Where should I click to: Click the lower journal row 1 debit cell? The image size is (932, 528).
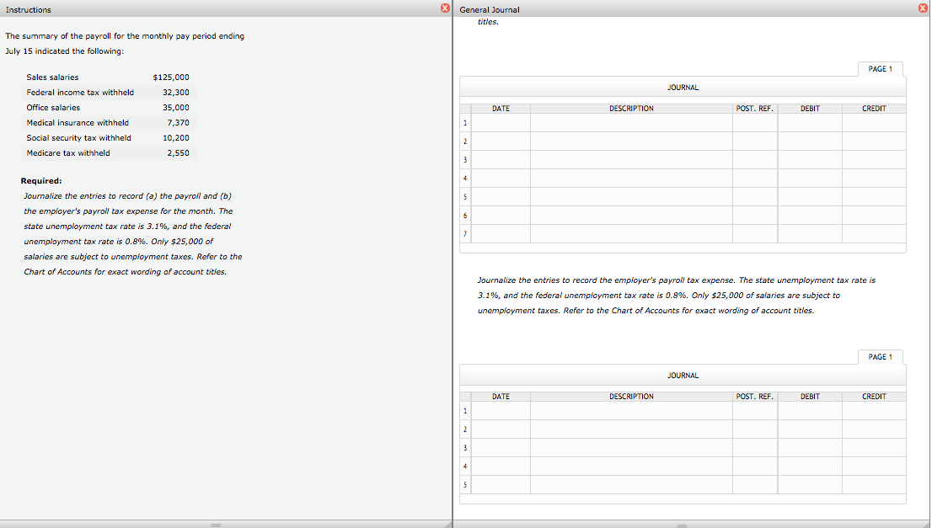810,411
